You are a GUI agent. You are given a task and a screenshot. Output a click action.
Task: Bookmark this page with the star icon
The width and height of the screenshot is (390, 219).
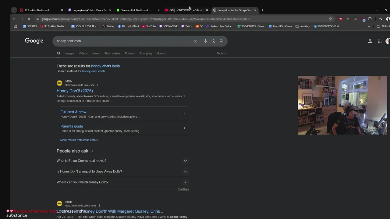tap(331, 19)
